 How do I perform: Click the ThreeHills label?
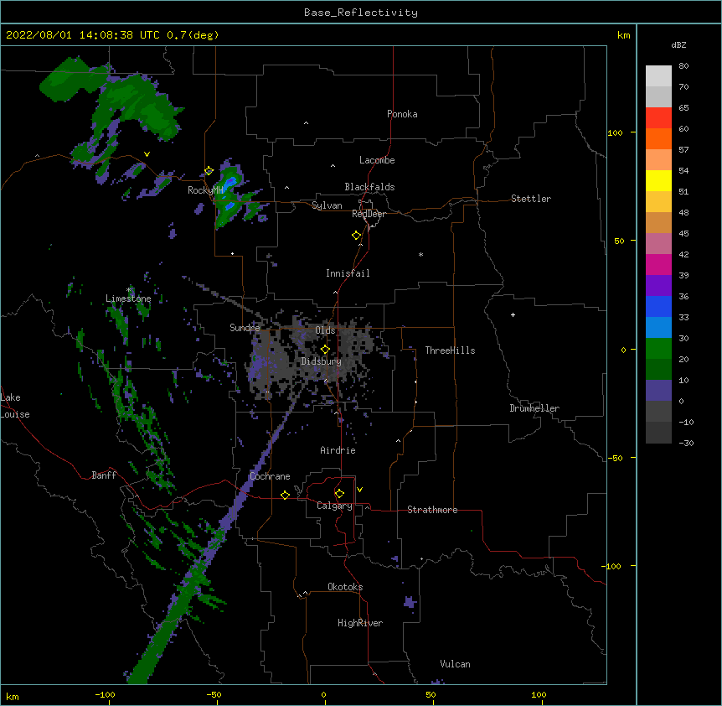pos(450,350)
